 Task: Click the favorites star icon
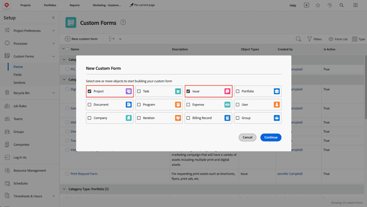318,5
